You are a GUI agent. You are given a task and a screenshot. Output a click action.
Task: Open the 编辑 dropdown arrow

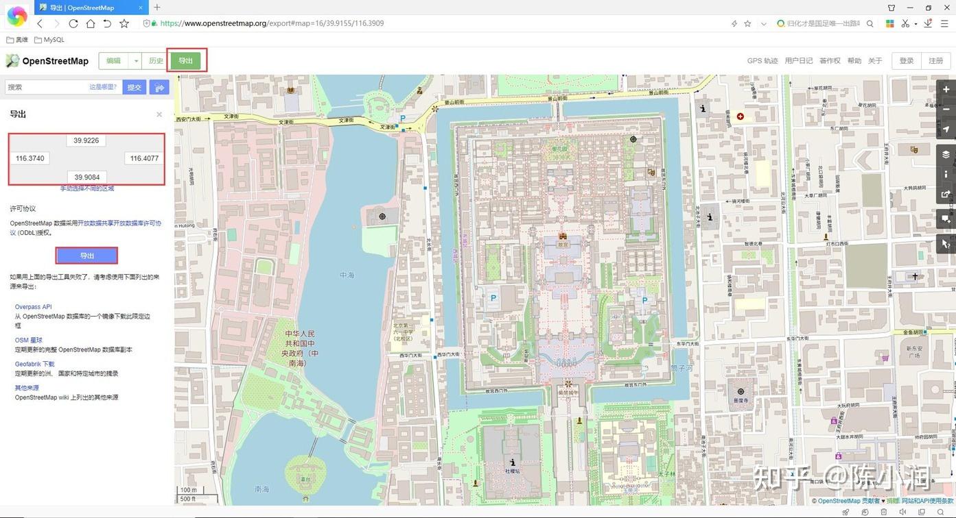point(135,60)
